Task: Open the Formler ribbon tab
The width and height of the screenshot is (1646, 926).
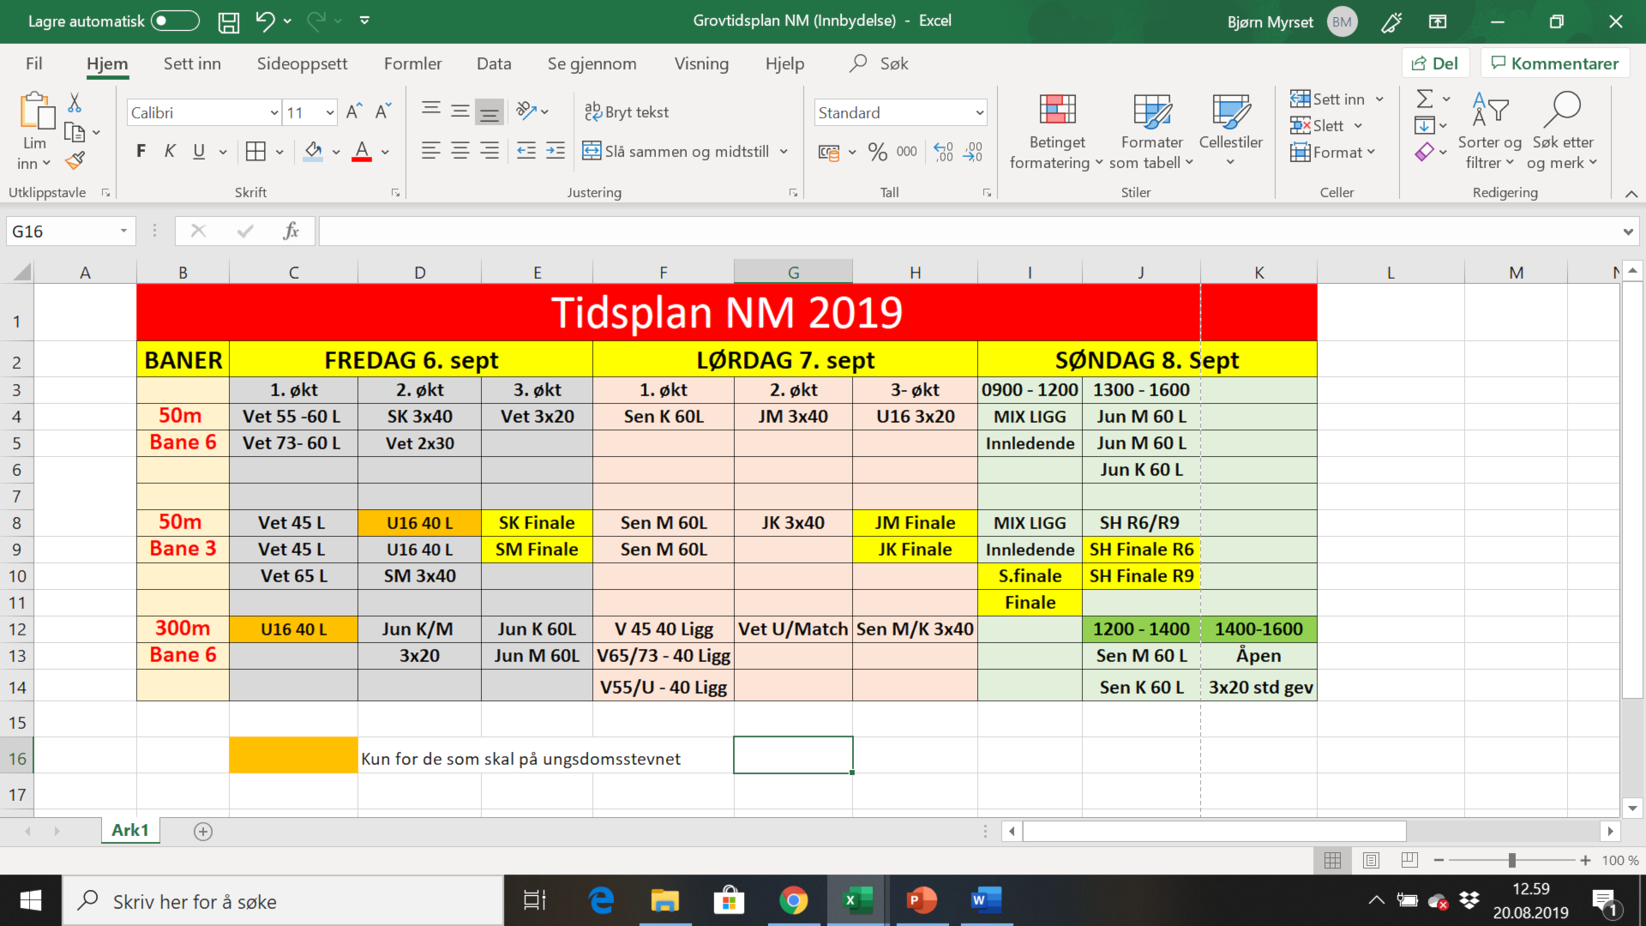Action: pyautogui.click(x=412, y=63)
